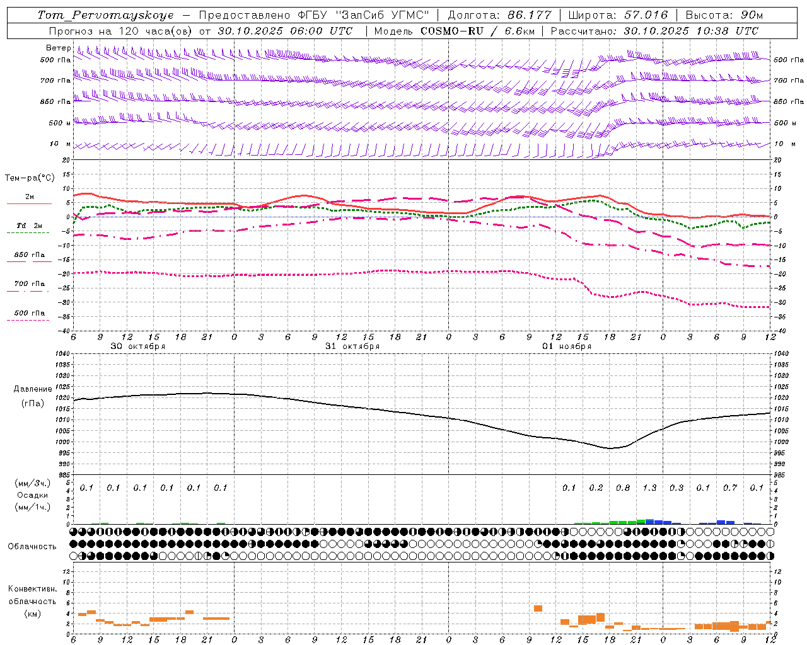Click the (гПа) unit under Давление

pos(32,404)
